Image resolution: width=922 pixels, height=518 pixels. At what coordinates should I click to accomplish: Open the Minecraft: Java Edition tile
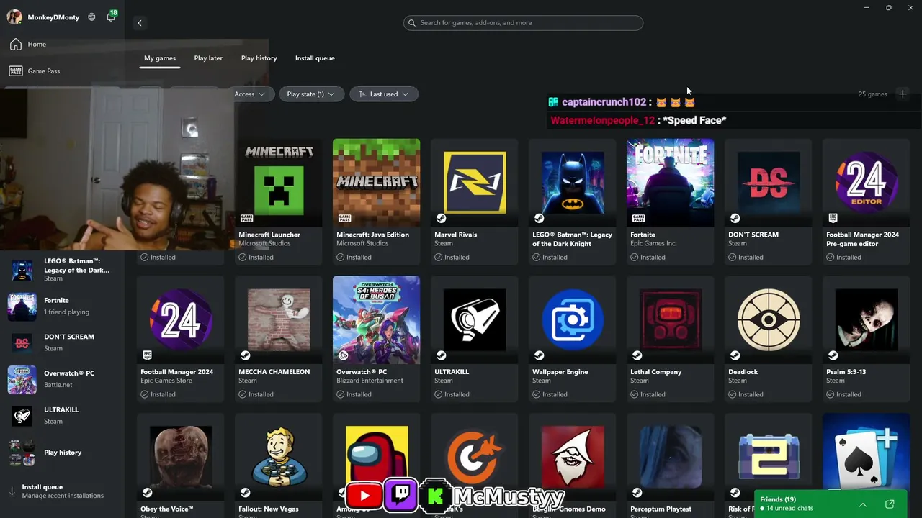pos(377,201)
